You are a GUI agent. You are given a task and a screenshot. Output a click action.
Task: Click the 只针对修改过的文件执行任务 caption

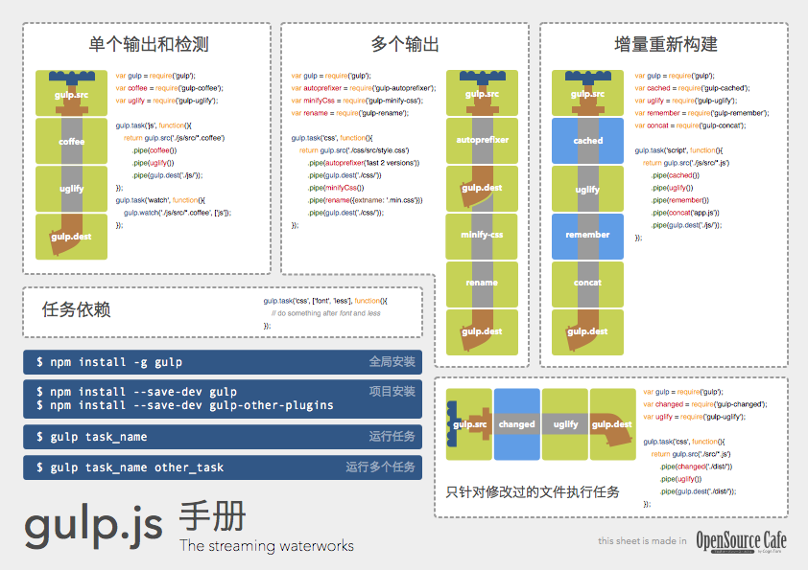point(533,492)
